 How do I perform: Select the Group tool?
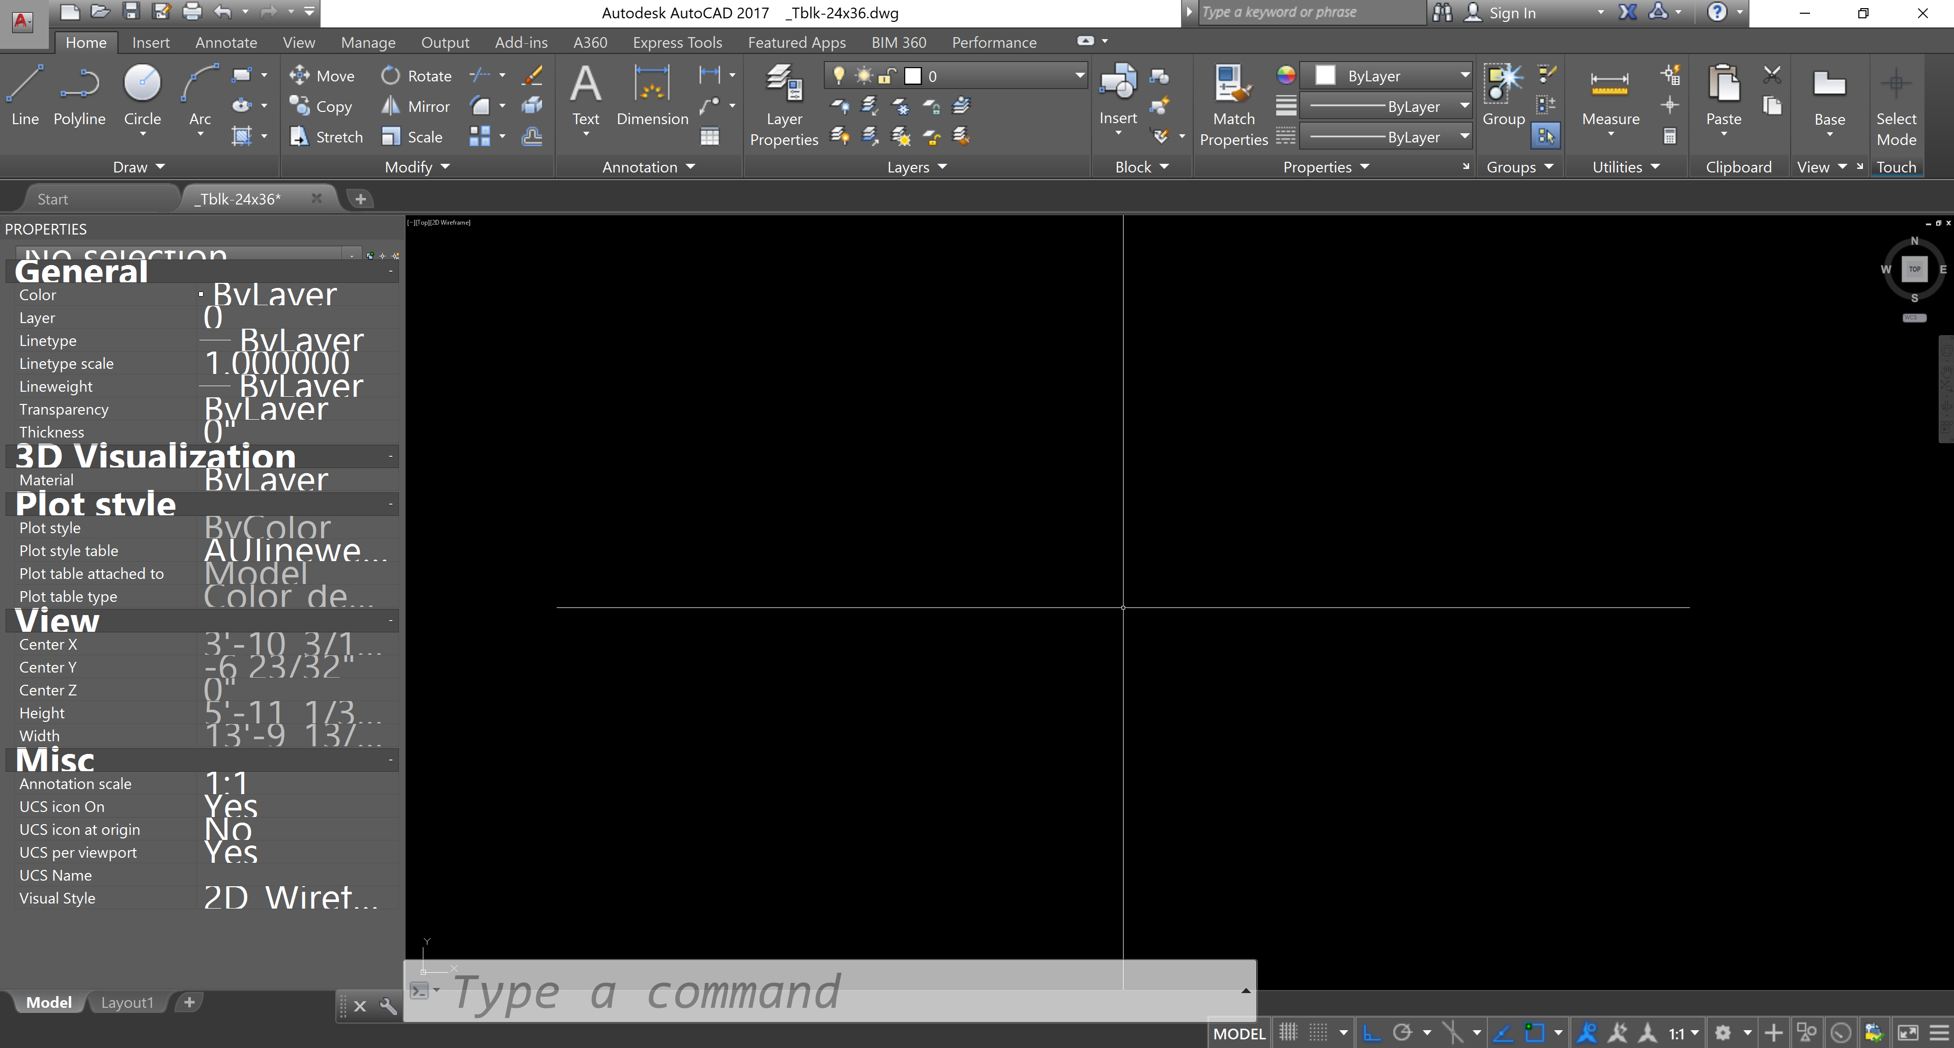click(x=1503, y=97)
